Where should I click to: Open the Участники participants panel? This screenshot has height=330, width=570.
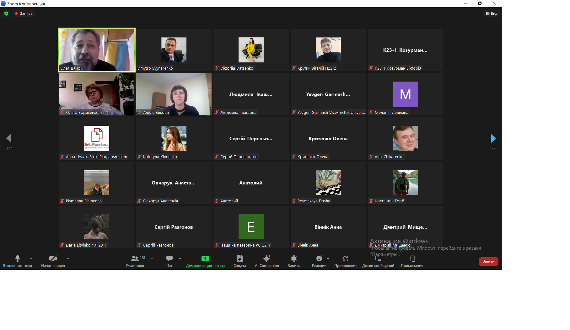(135, 261)
